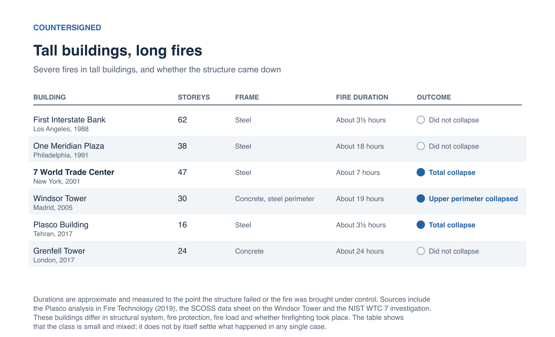Select the 7 World Trade Center building name

[74, 172]
